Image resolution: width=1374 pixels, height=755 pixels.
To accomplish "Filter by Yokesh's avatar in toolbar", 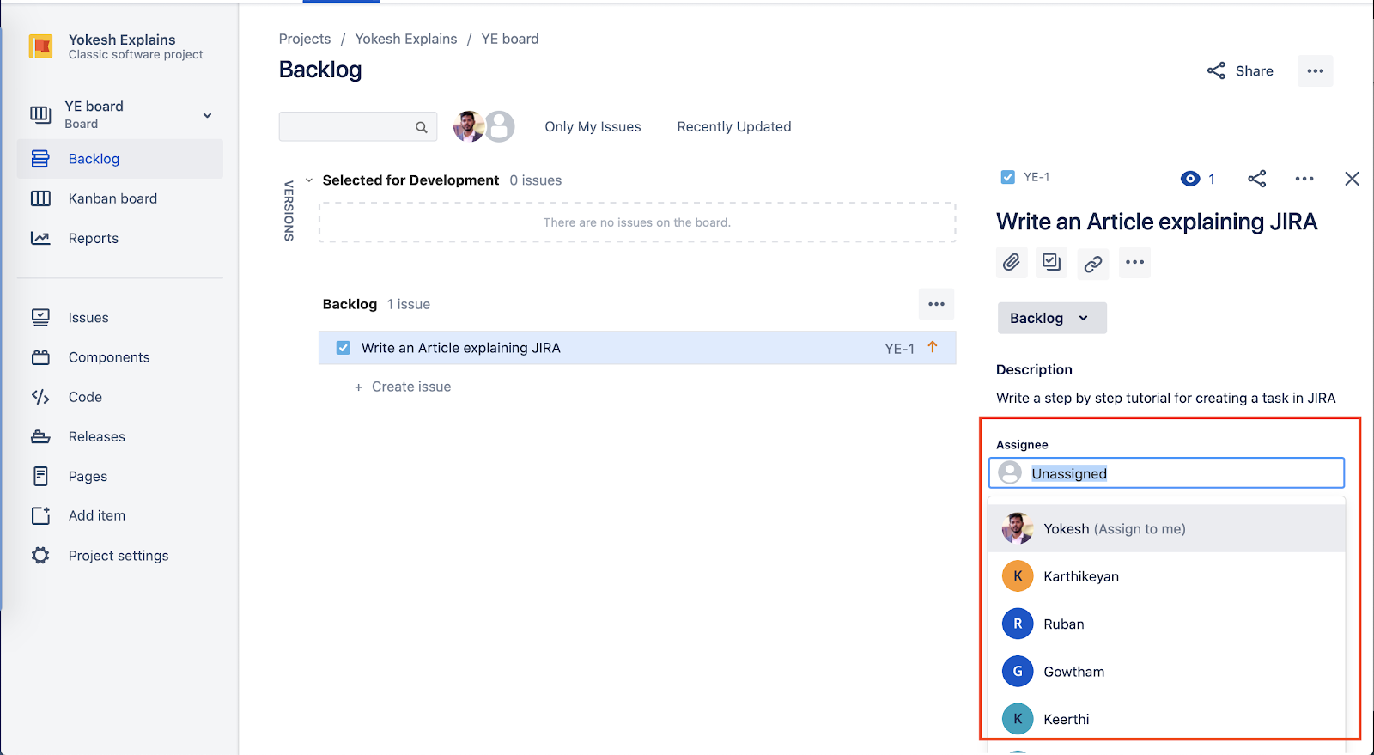I will (x=468, y=126).
